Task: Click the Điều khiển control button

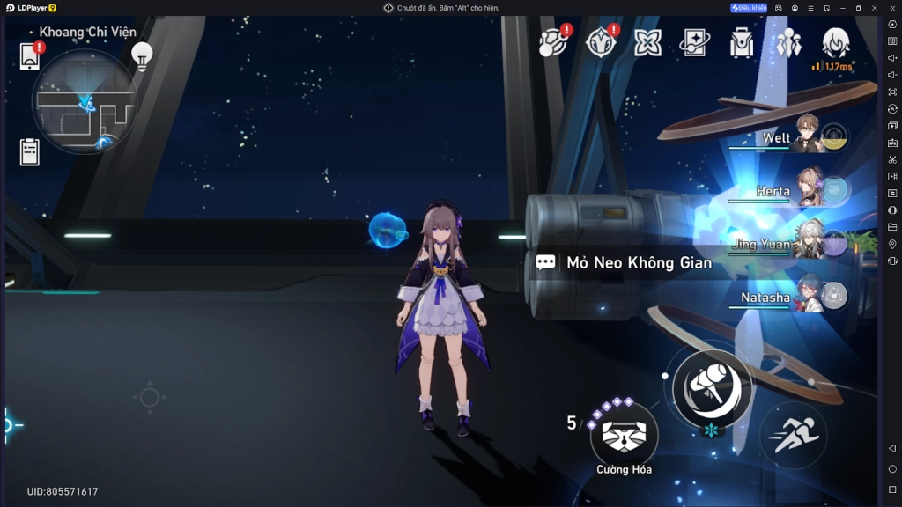Action: click(x=749, y=8)
